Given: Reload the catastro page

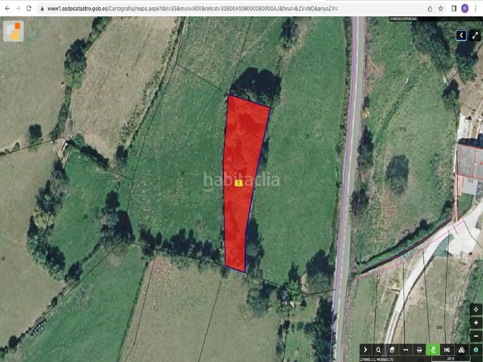Looking at the screenshot, I should (x=28, y=8).
